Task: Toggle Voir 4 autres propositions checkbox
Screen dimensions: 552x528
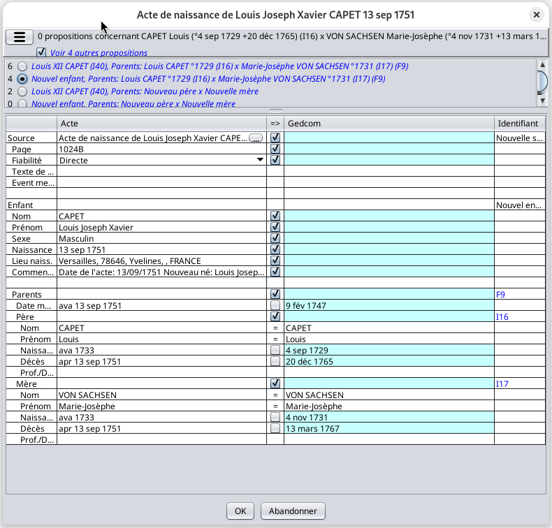Action: (x=41, y=52)
